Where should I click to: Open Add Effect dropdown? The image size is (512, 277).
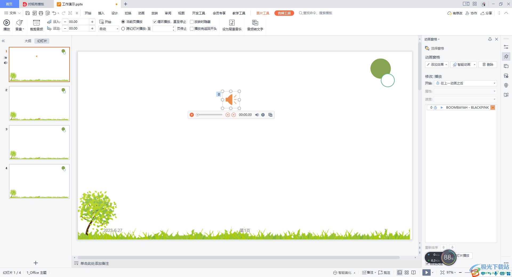tap(437, 65)
